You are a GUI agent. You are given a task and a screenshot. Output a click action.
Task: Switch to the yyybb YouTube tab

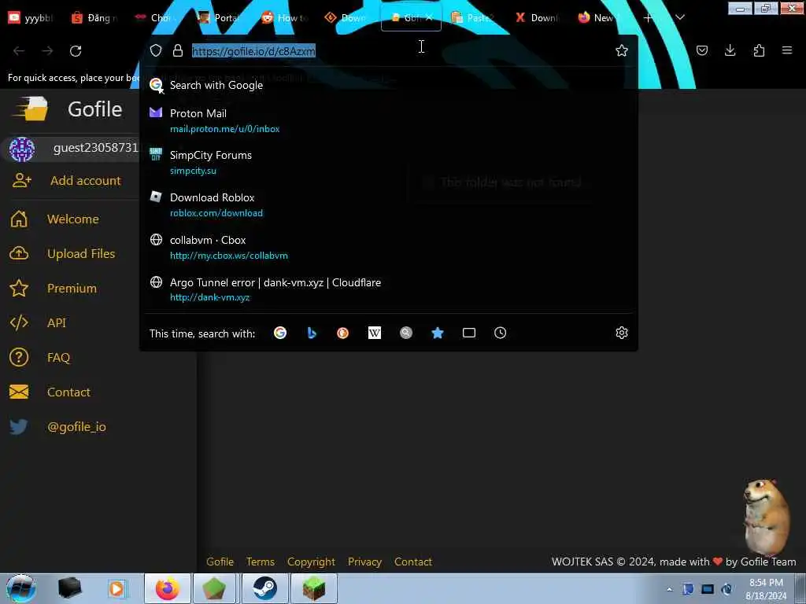[31, 18]
